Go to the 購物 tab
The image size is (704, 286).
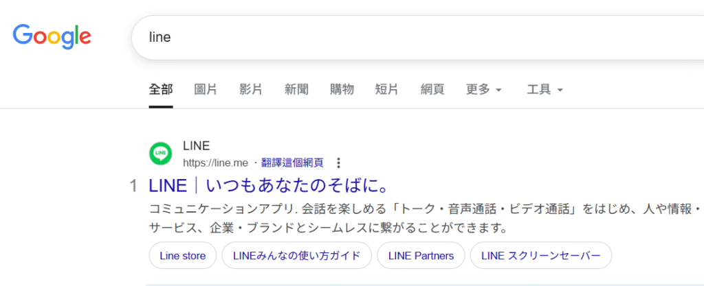(x=342, y=90)
